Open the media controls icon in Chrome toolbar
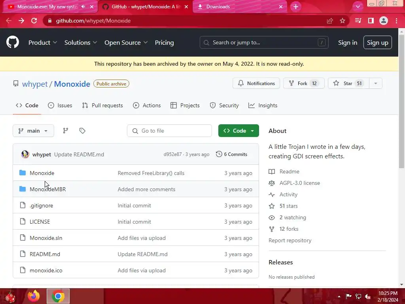This screenshot has width=405, height=304. point(358,21)
